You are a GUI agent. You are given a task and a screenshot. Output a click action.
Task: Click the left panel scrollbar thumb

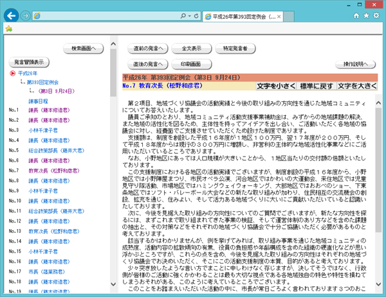(x=113, y=72)
